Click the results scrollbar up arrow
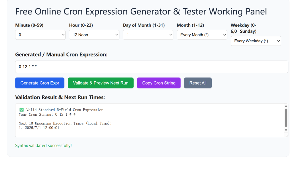Viewport: 304px width, 173px height. (286, 106)
